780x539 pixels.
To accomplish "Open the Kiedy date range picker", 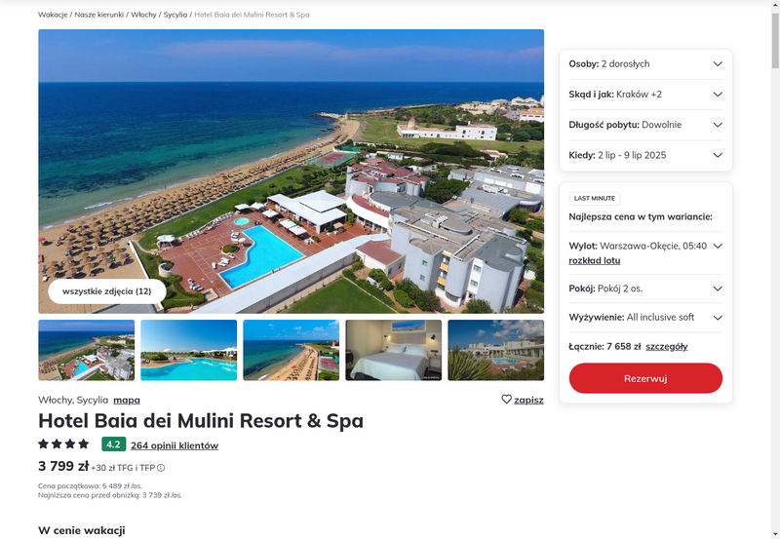I will click(x=645, y=155).
